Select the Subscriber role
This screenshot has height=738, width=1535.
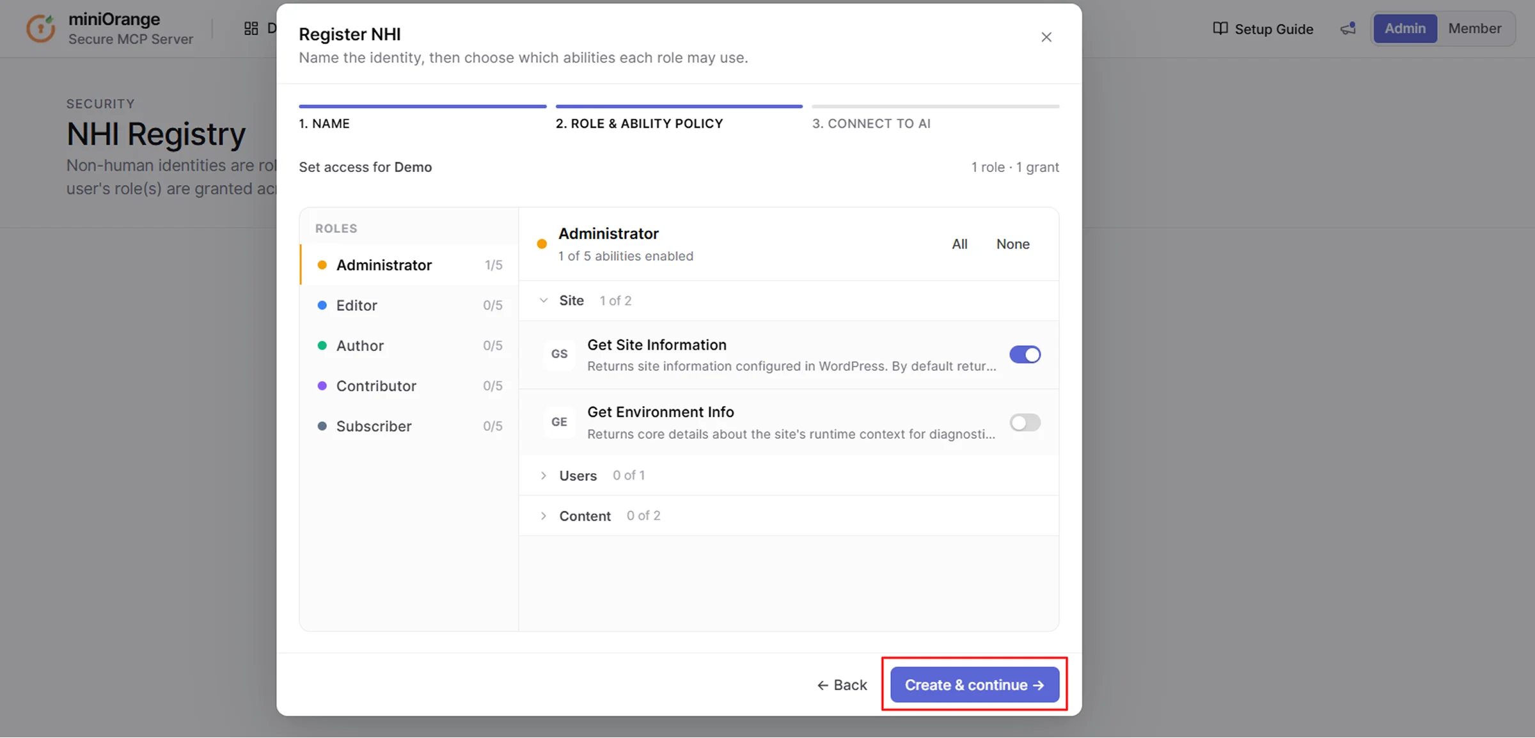409,426
